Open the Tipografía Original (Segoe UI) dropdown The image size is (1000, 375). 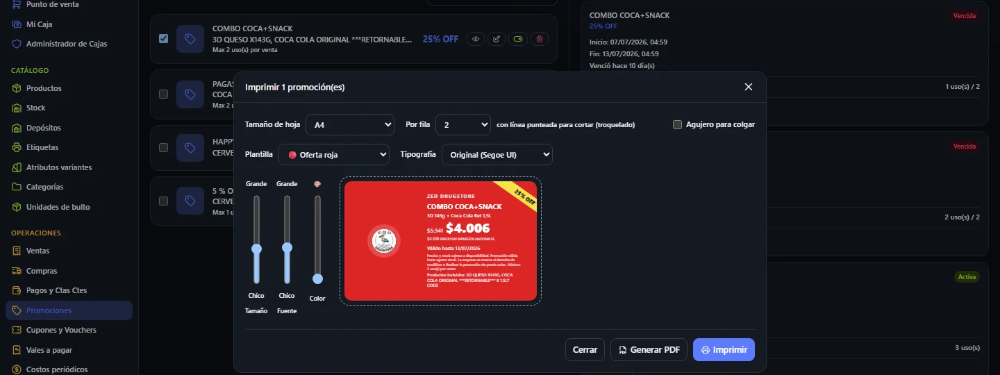[x=497, y=154]
